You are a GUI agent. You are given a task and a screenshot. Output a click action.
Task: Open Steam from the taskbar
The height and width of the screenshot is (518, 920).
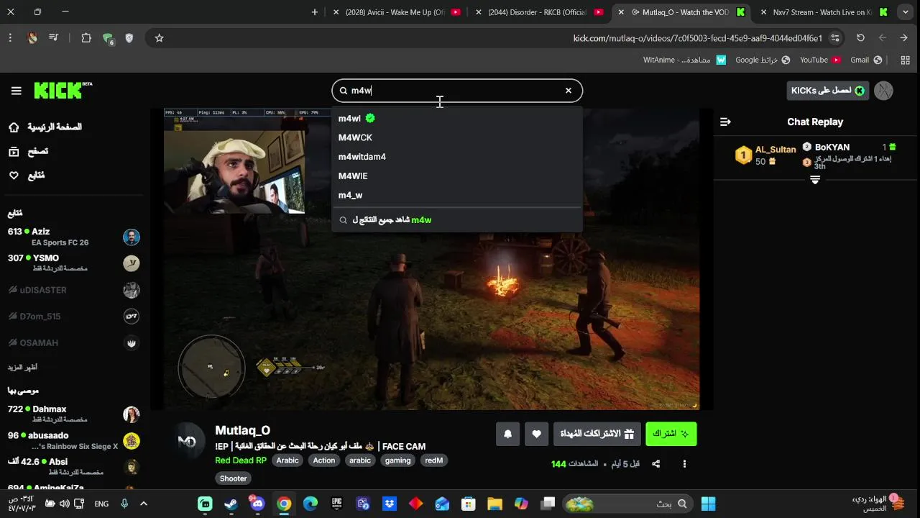[x=231, y=504]
